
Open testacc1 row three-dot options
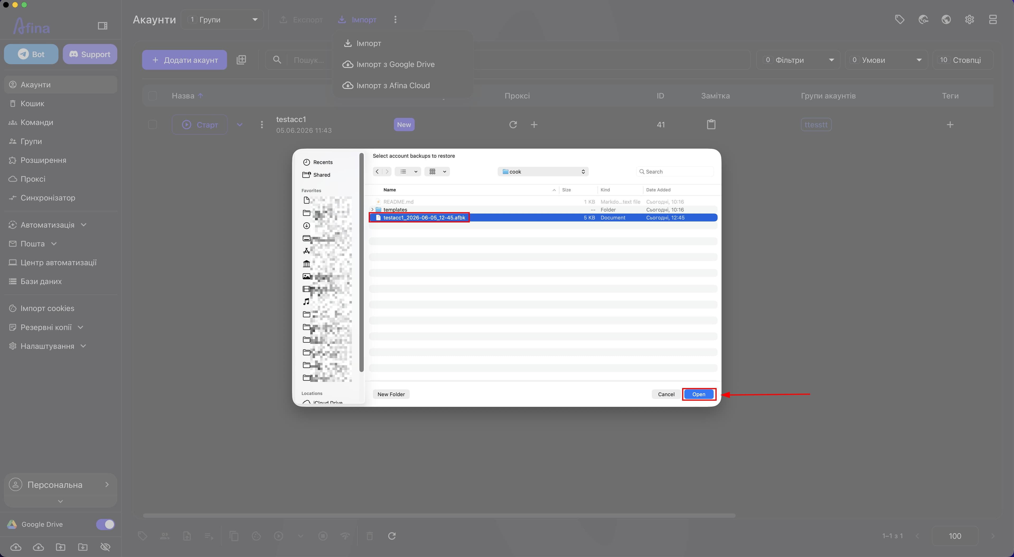click(262, 124)
